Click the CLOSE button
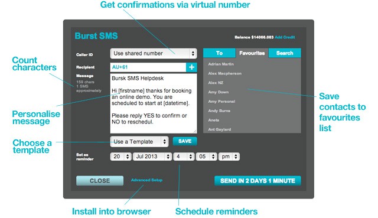Image resolution: width=378 pixels, height=218 pixels. tap(100, 181)
